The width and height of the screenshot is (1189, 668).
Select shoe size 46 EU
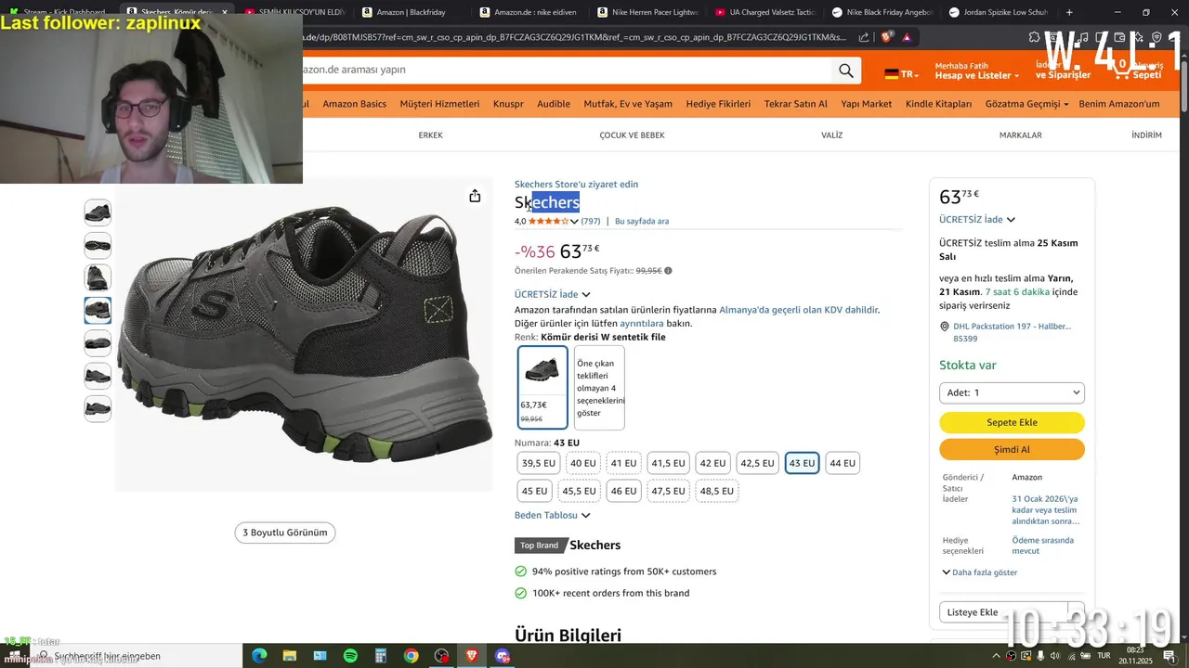624,491
